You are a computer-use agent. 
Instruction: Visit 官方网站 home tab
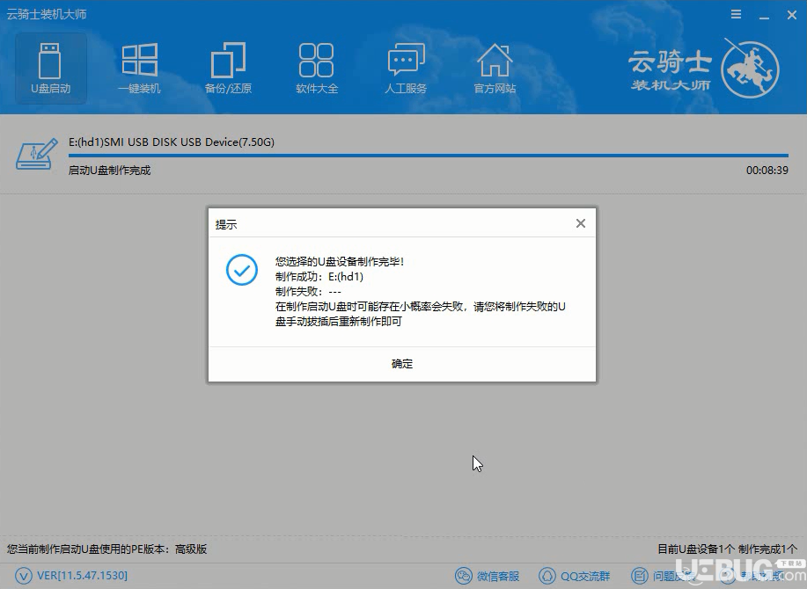(495, 69)
